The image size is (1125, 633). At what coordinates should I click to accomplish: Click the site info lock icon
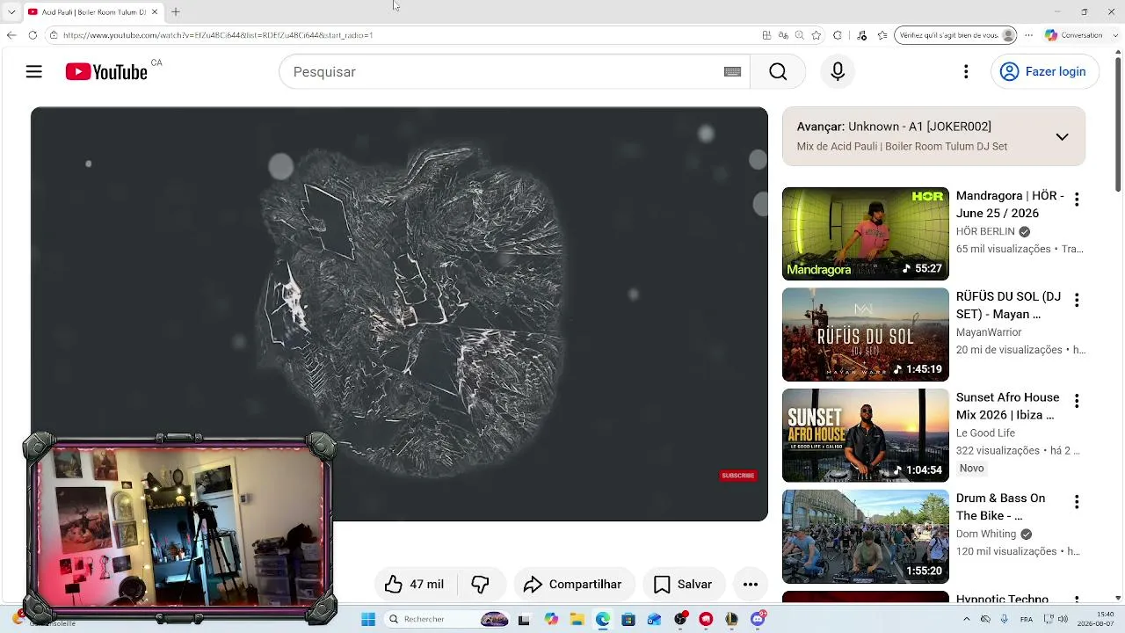[x=54, y=35]
